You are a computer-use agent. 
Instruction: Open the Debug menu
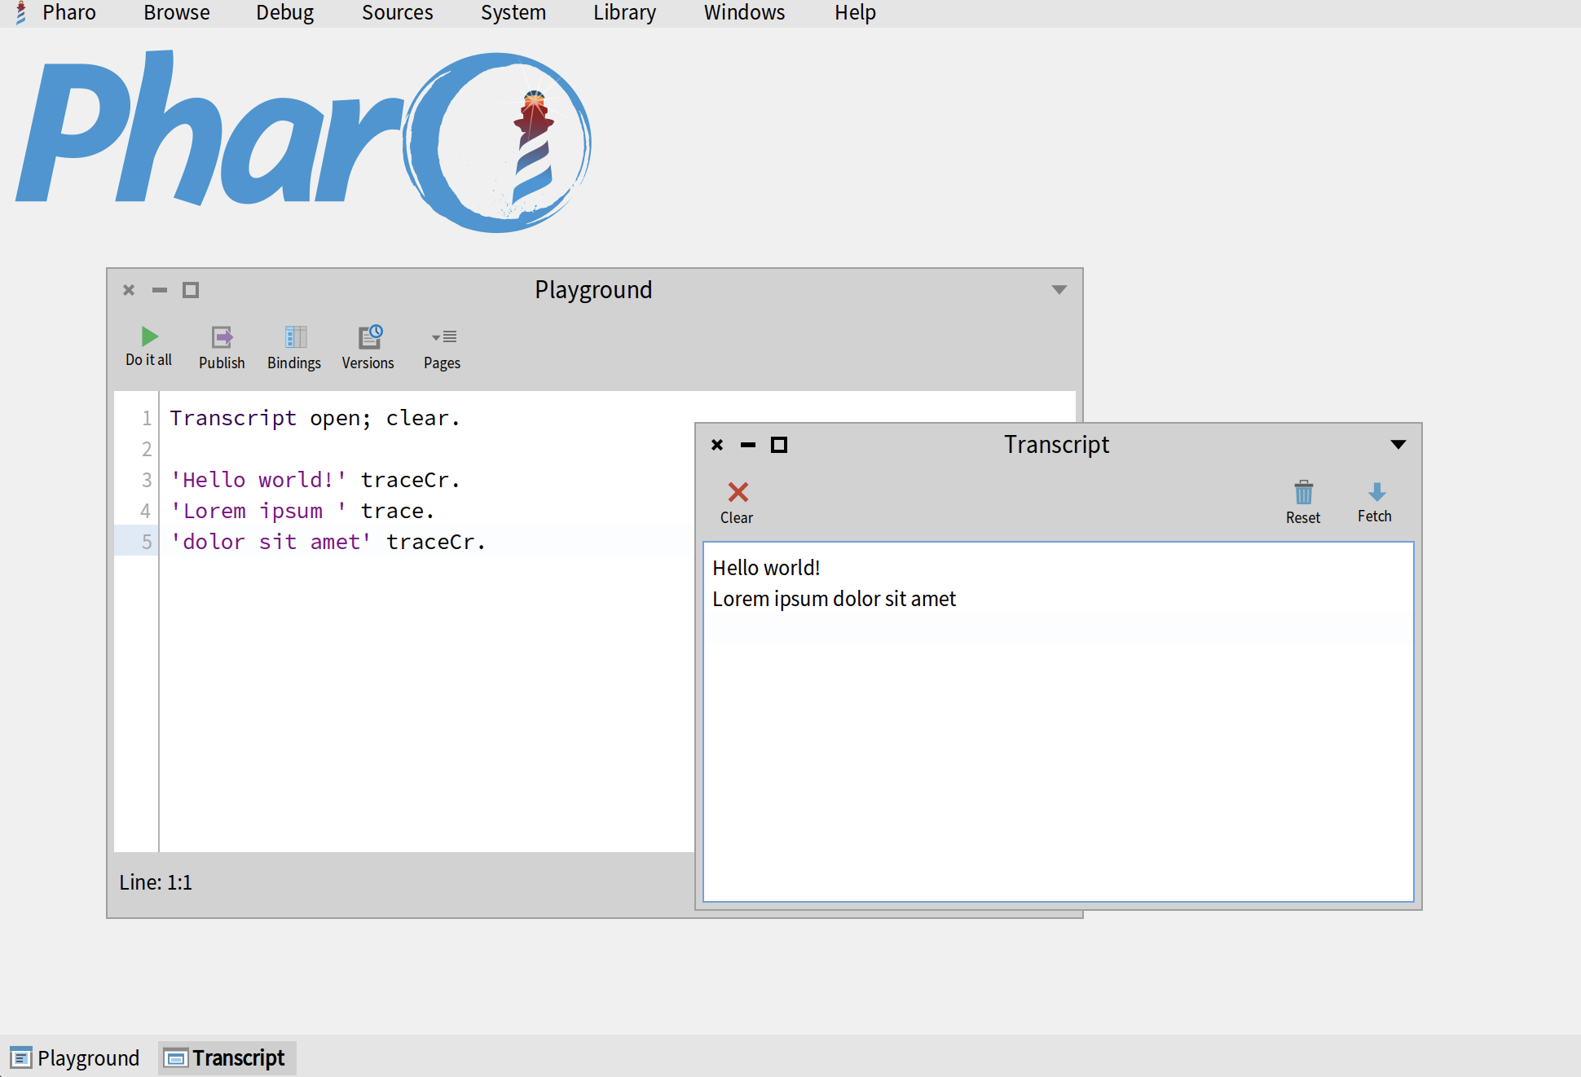point(284,13)
